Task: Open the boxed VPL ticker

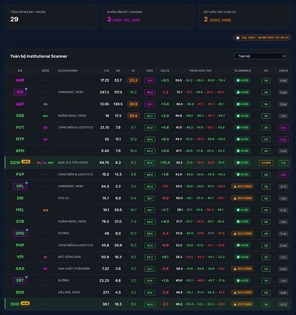Action: click(x=20, y=186)
